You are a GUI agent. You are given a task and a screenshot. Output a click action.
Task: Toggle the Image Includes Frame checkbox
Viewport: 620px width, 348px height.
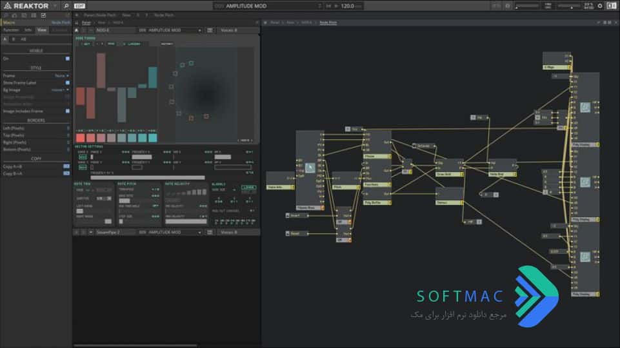[68, 111]
